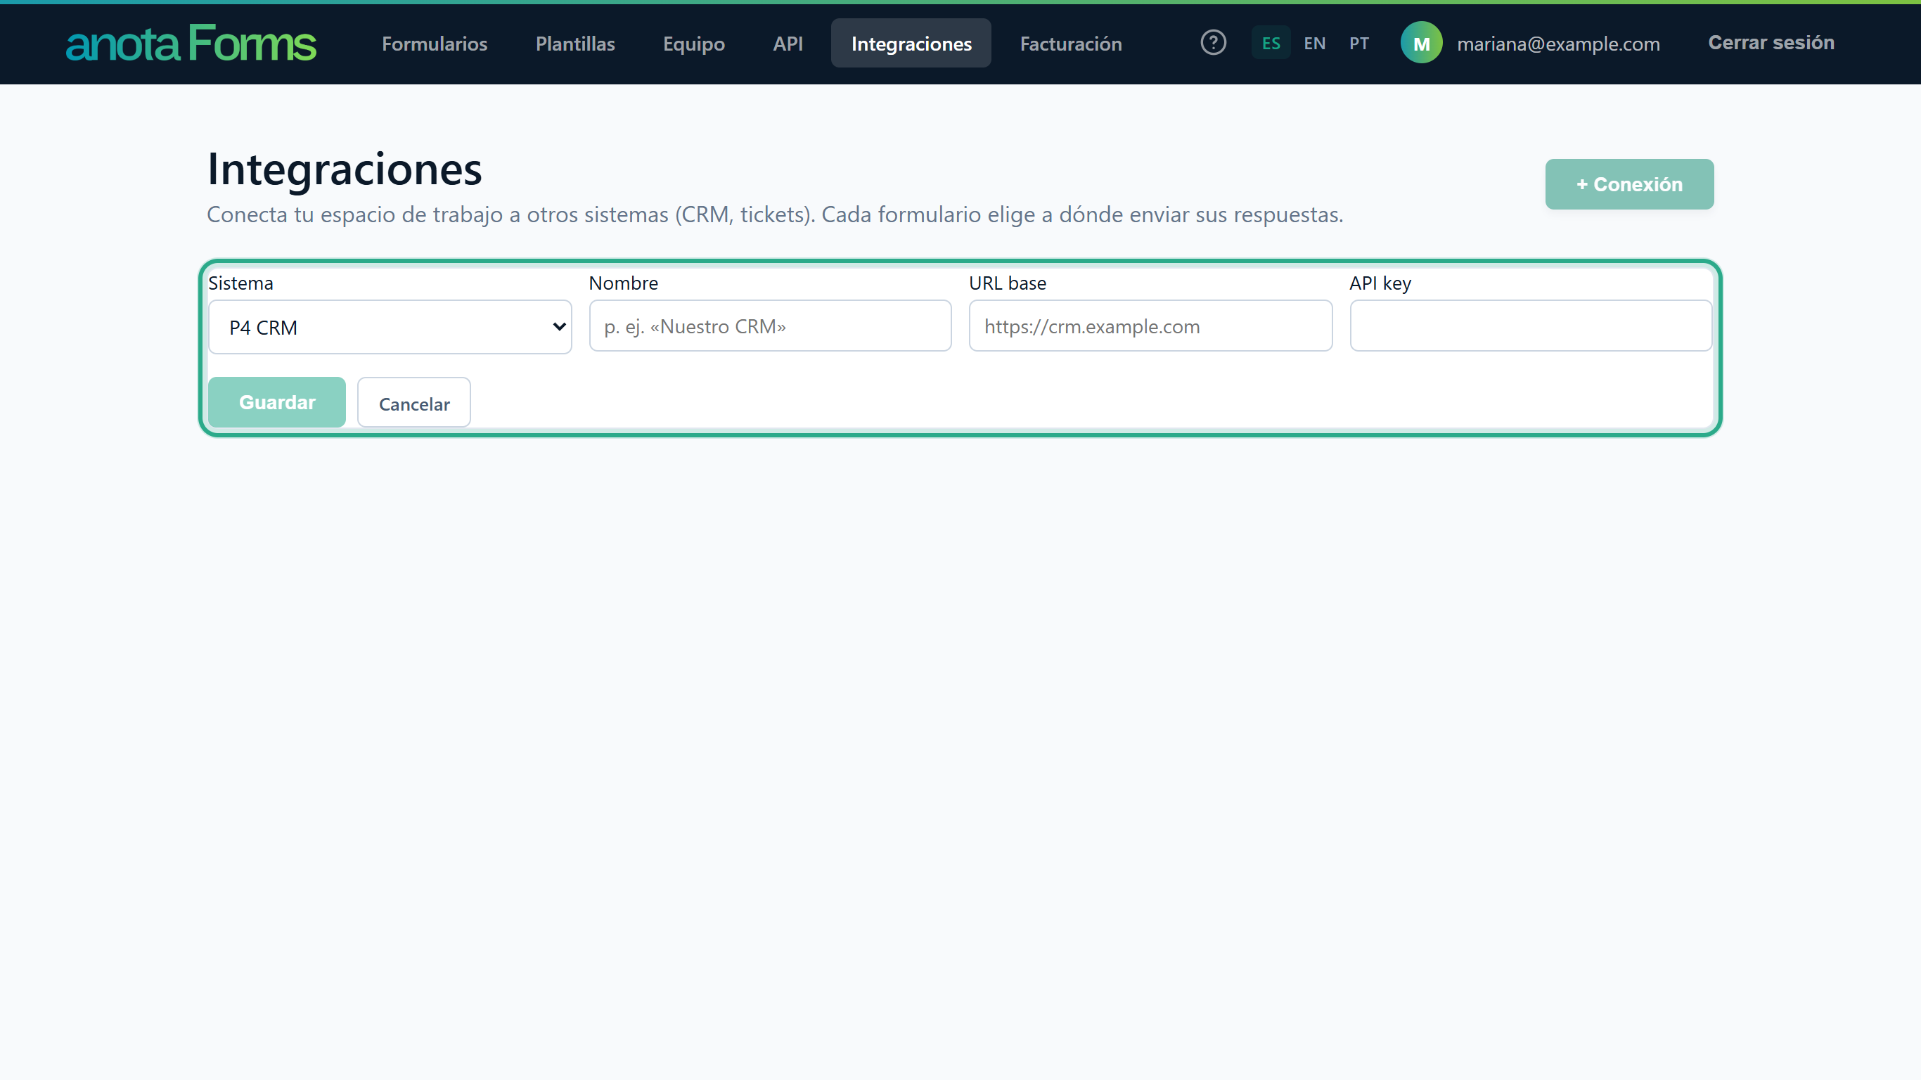Open the Equipo section
The image size is (1921, 1080).
[693, 44]
